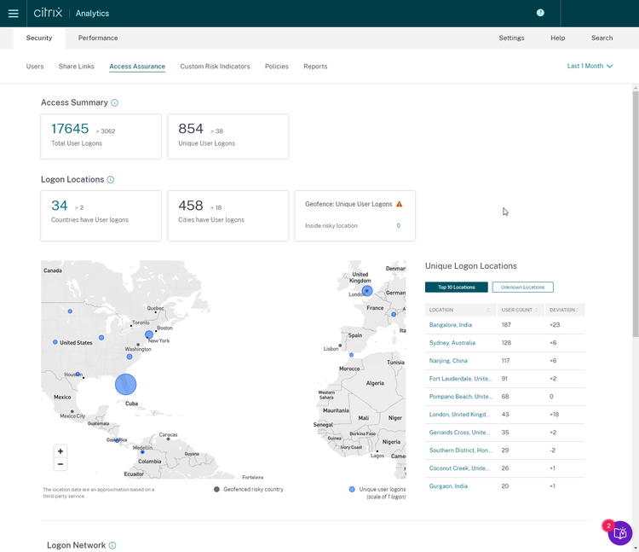Click the Logon Network info icon
Screen dimensions: 639x552
tap(112, 545)
